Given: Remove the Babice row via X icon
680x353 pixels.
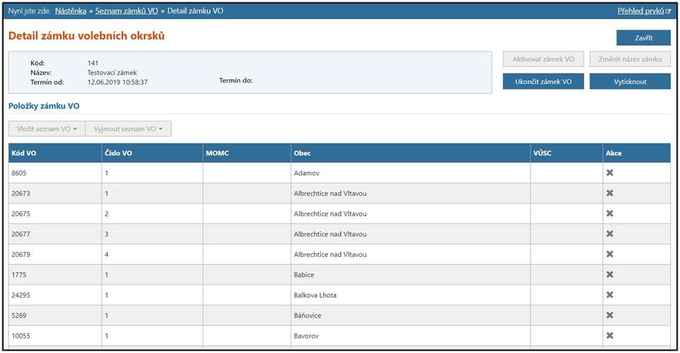Looking at the screenshot, I should [609, 274].
